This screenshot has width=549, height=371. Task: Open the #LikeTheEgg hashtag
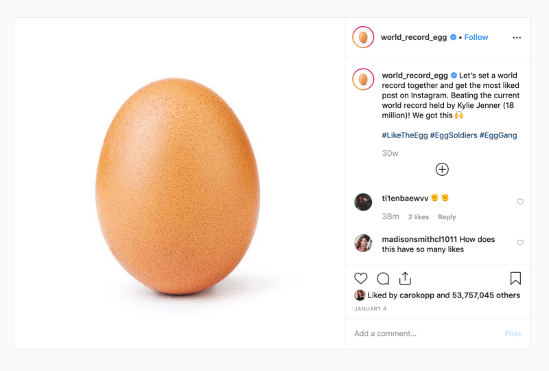tap(405, 135)
